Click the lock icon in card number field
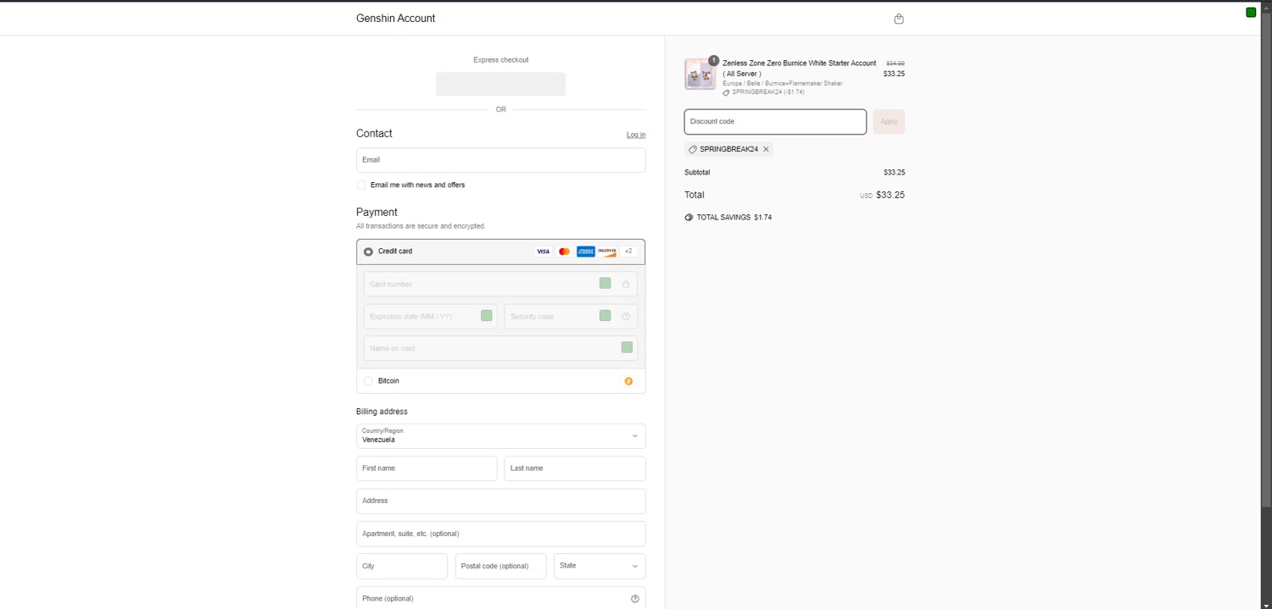This screenshot has height=609, width=1272. point(626,285)
